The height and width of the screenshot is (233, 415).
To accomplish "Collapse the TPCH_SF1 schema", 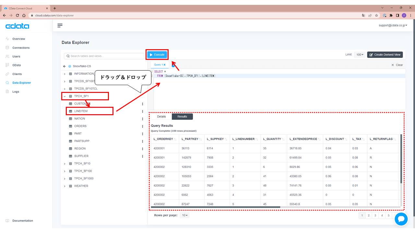I will [x=65, y=96].
